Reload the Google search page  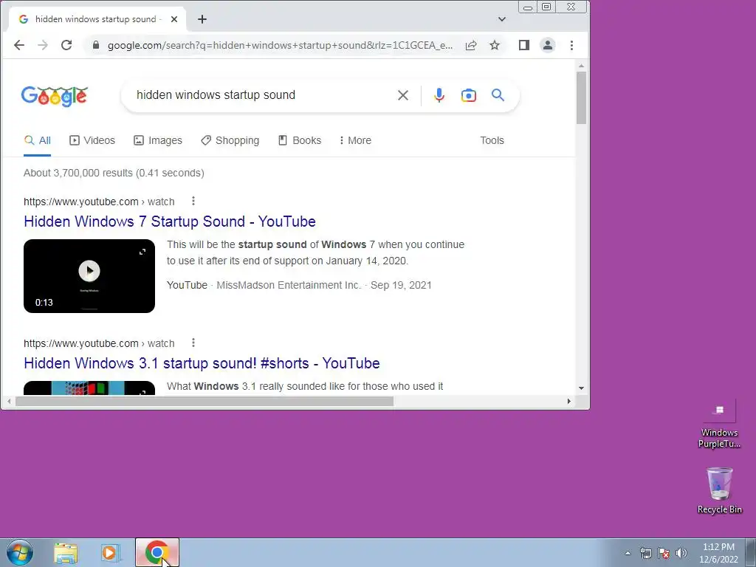pos(66,45)
